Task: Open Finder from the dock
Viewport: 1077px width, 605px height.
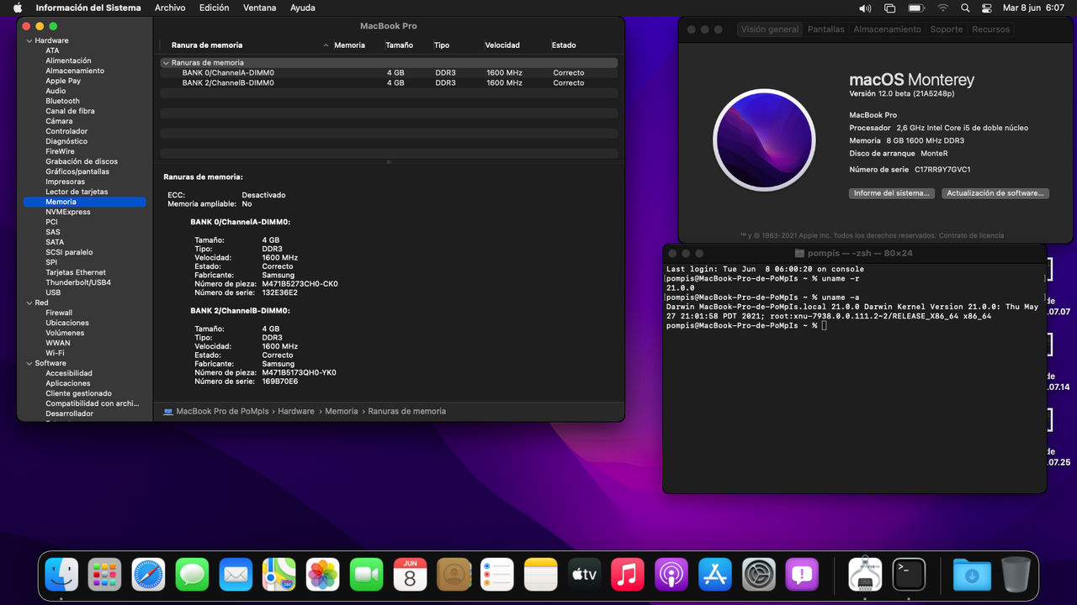Action: click(61, 575)
